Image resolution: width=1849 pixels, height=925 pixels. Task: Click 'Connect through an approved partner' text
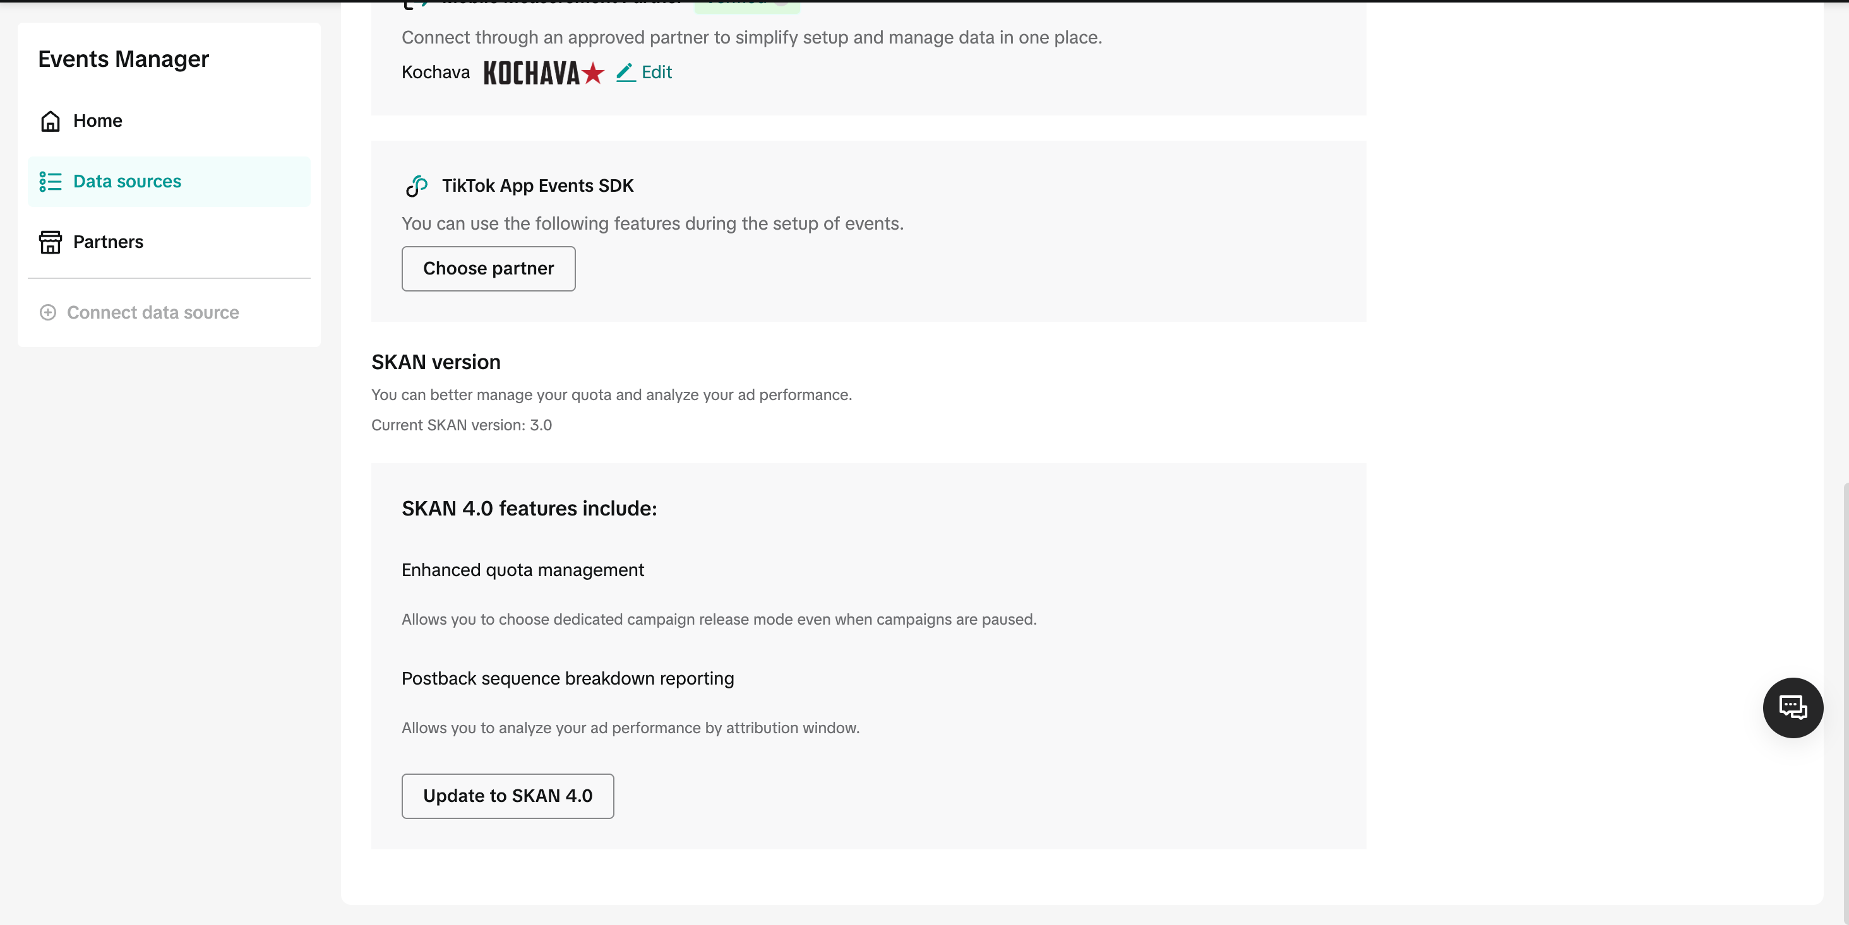tap(751, 37)
